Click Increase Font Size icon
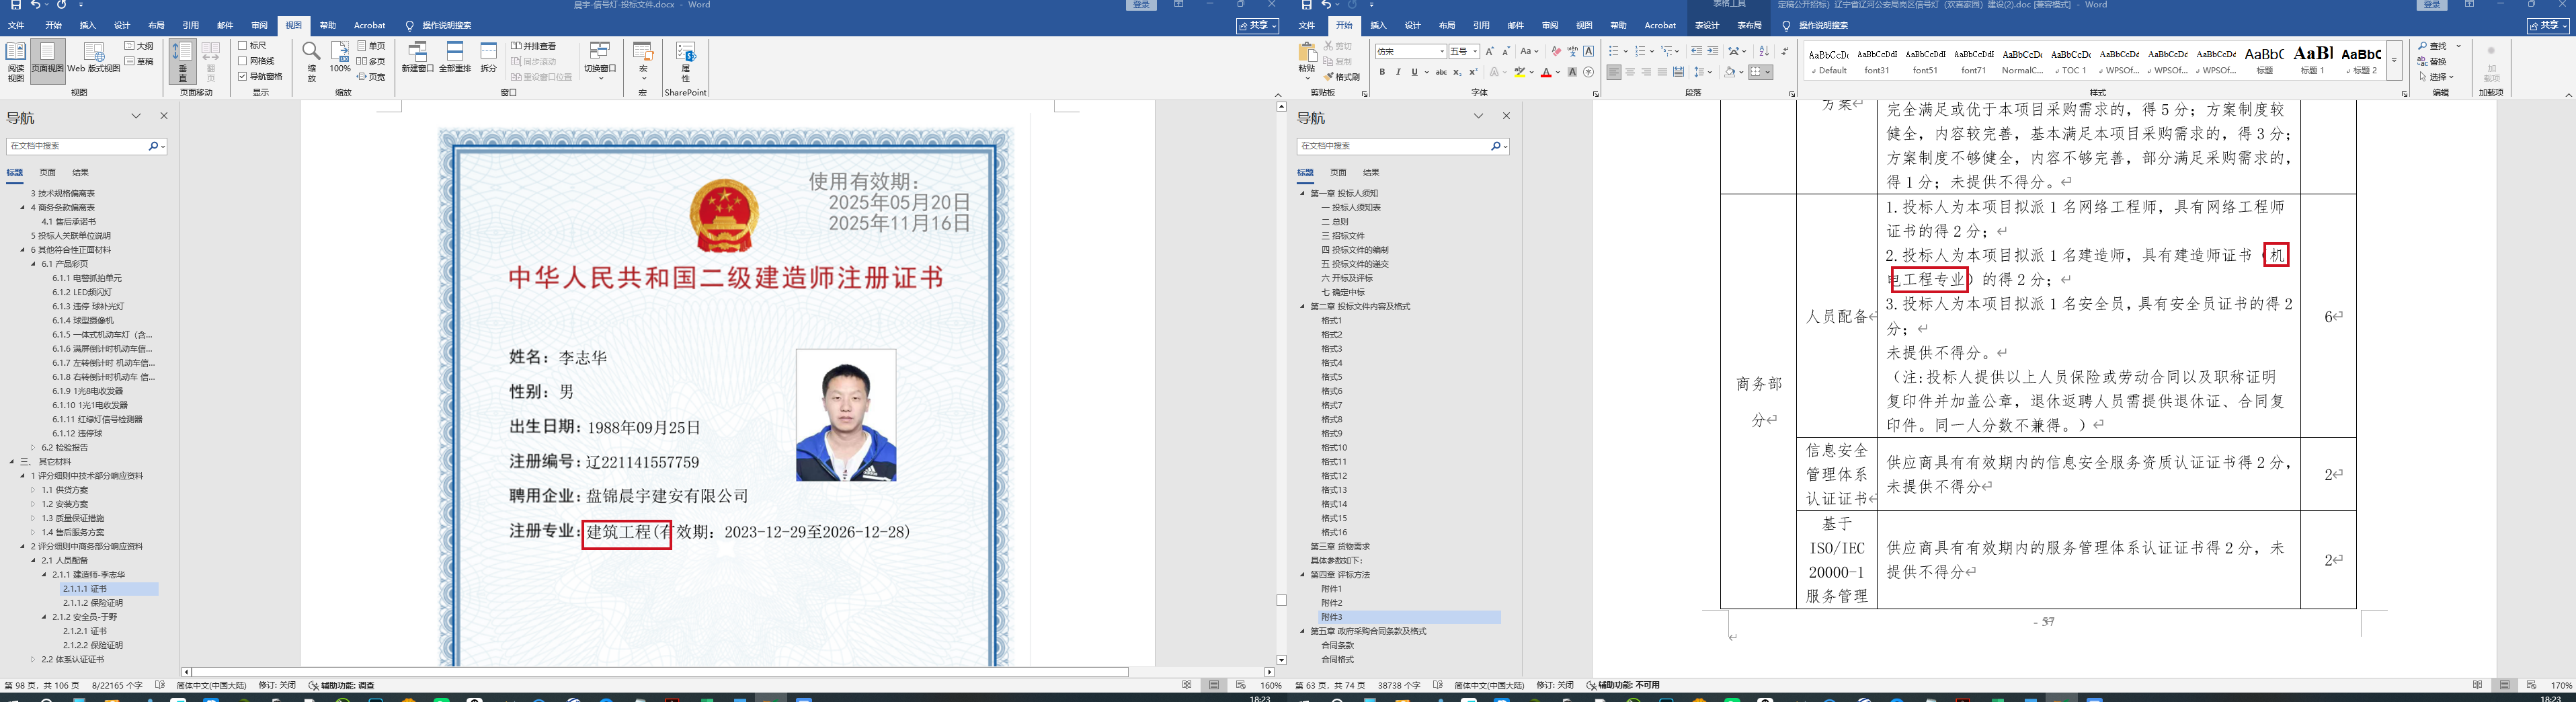The image size is (2576, 702). point(1490,51)
